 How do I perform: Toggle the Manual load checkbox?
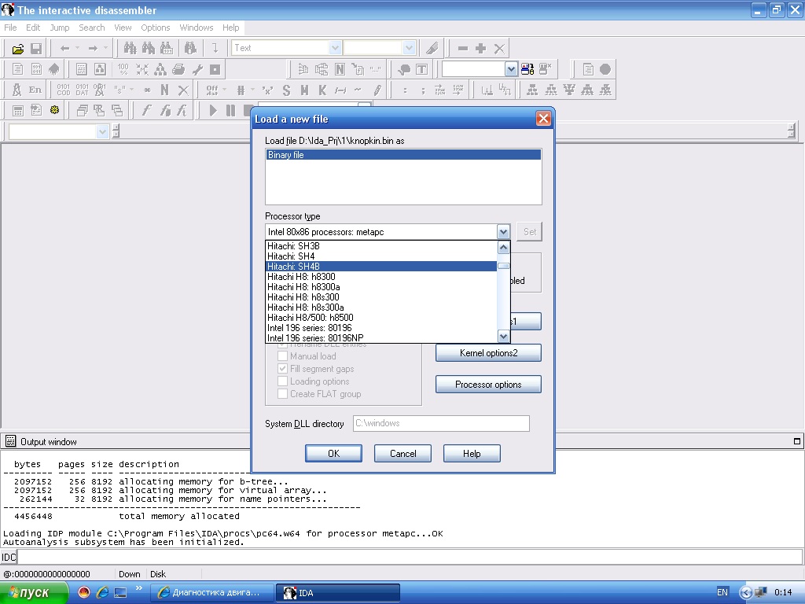point(283,356)
